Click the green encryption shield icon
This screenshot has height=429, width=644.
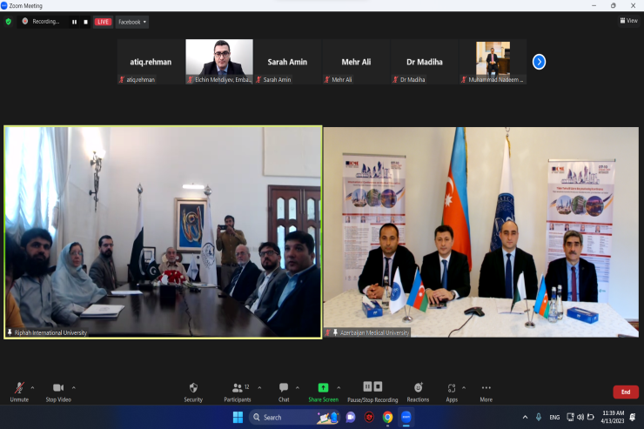pyautogui.click(x=9, y=22)
